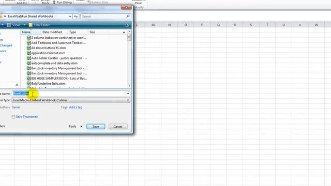The height and width of the screenshot is (186, 331).
Task: Click icon of 'Add Textboxes and Automate Textbox' file
Action: point(29,42)
